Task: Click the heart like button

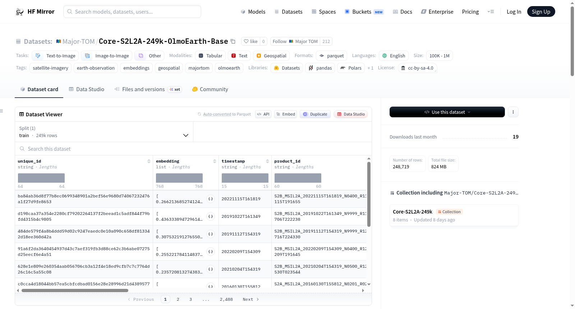Action: tap(250, 41)
